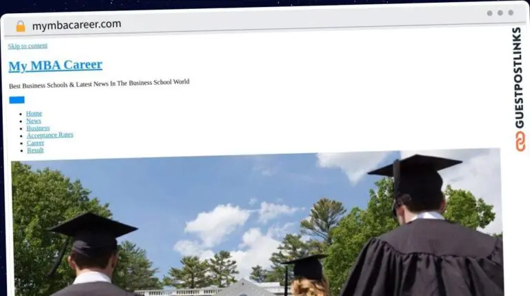The height and width of the screenshot is (296, 530).
Task: Open the Result menu item
Action: [35, 150]
